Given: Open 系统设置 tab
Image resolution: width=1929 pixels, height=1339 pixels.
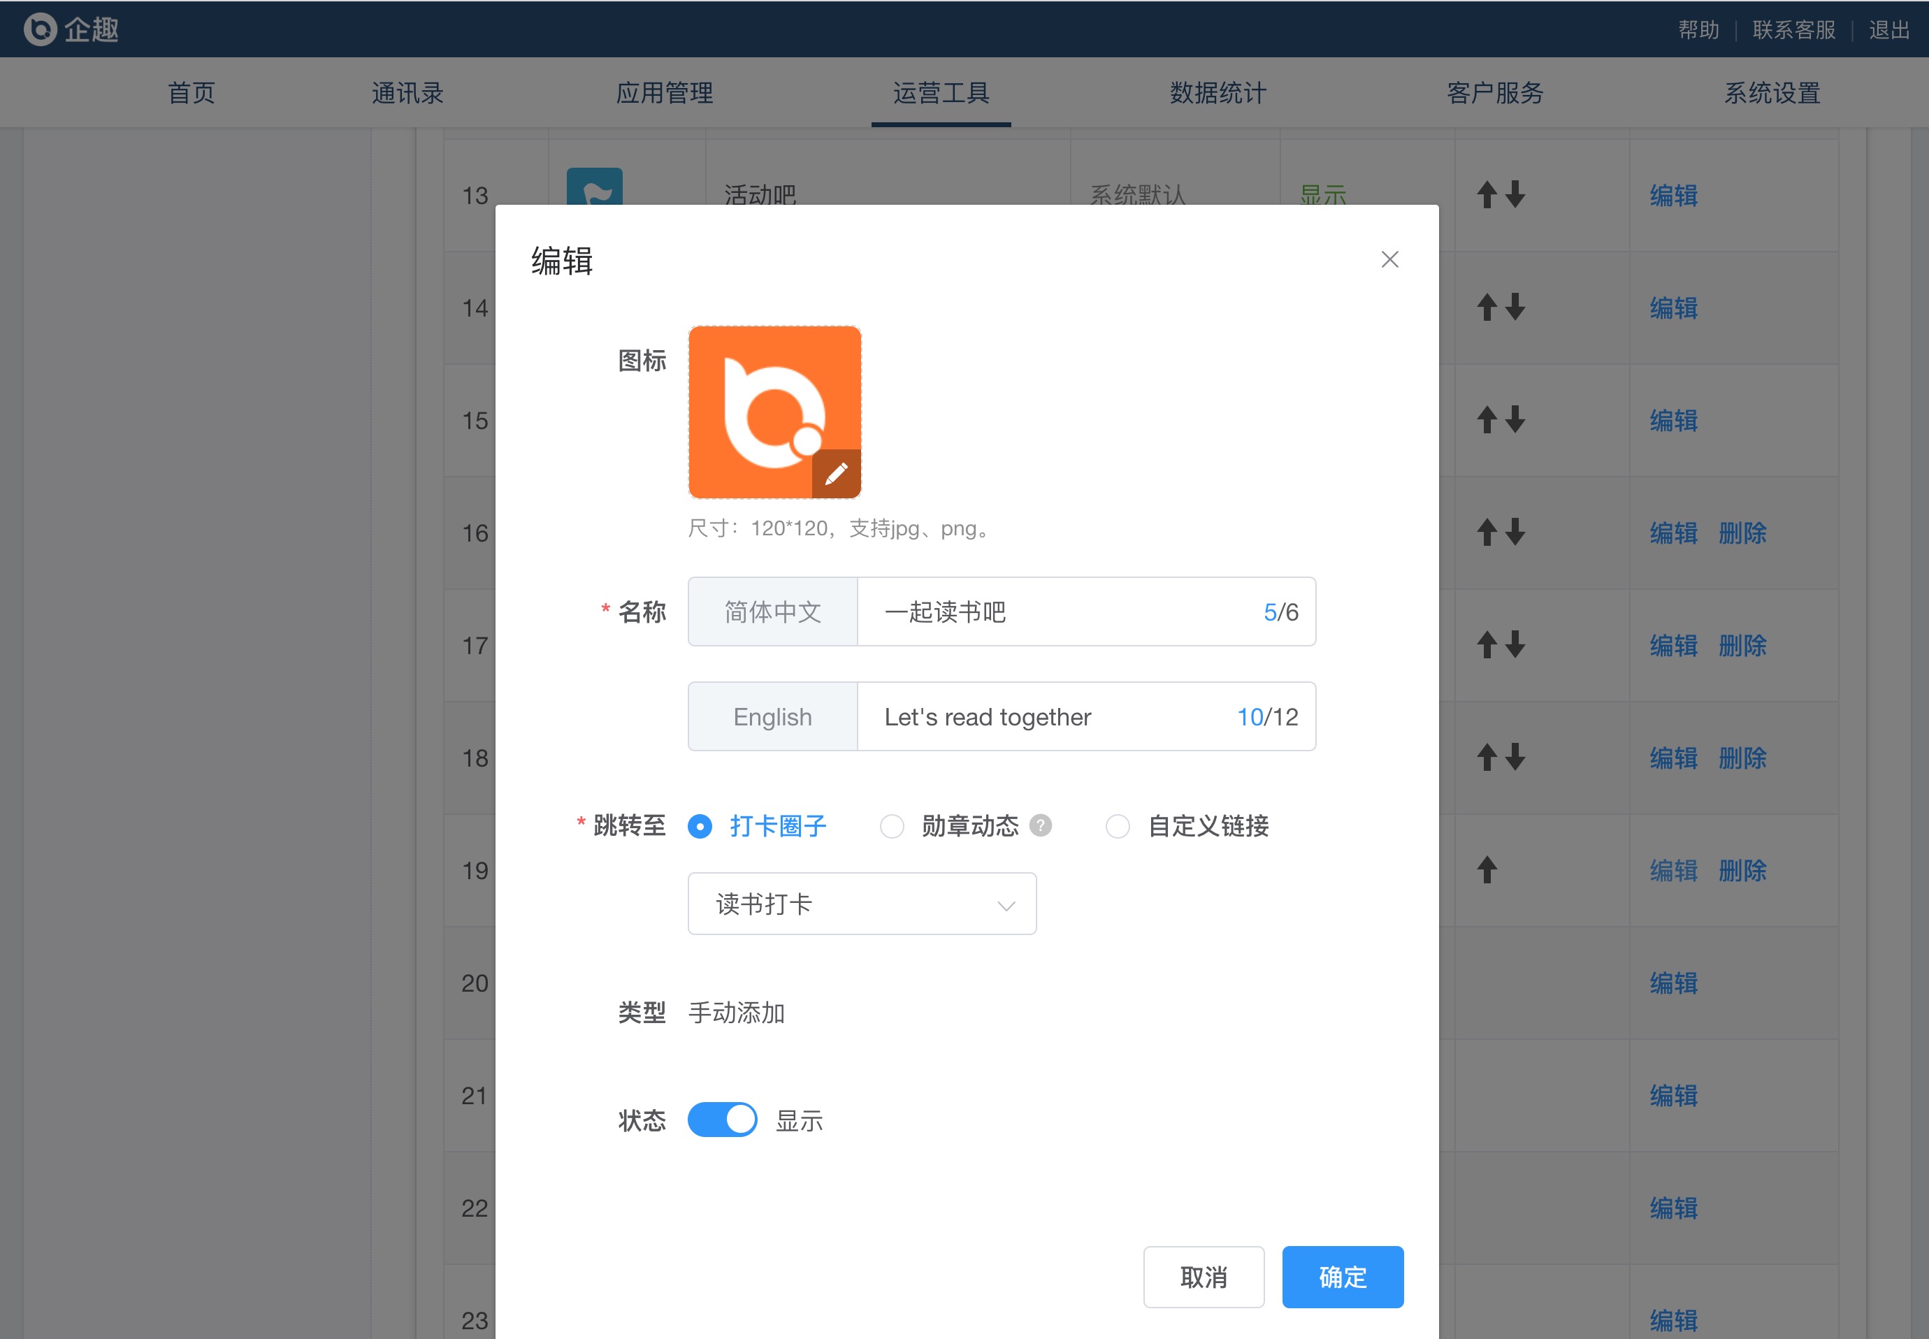Looking at the screenshot, I should [x=1771, y=93].
